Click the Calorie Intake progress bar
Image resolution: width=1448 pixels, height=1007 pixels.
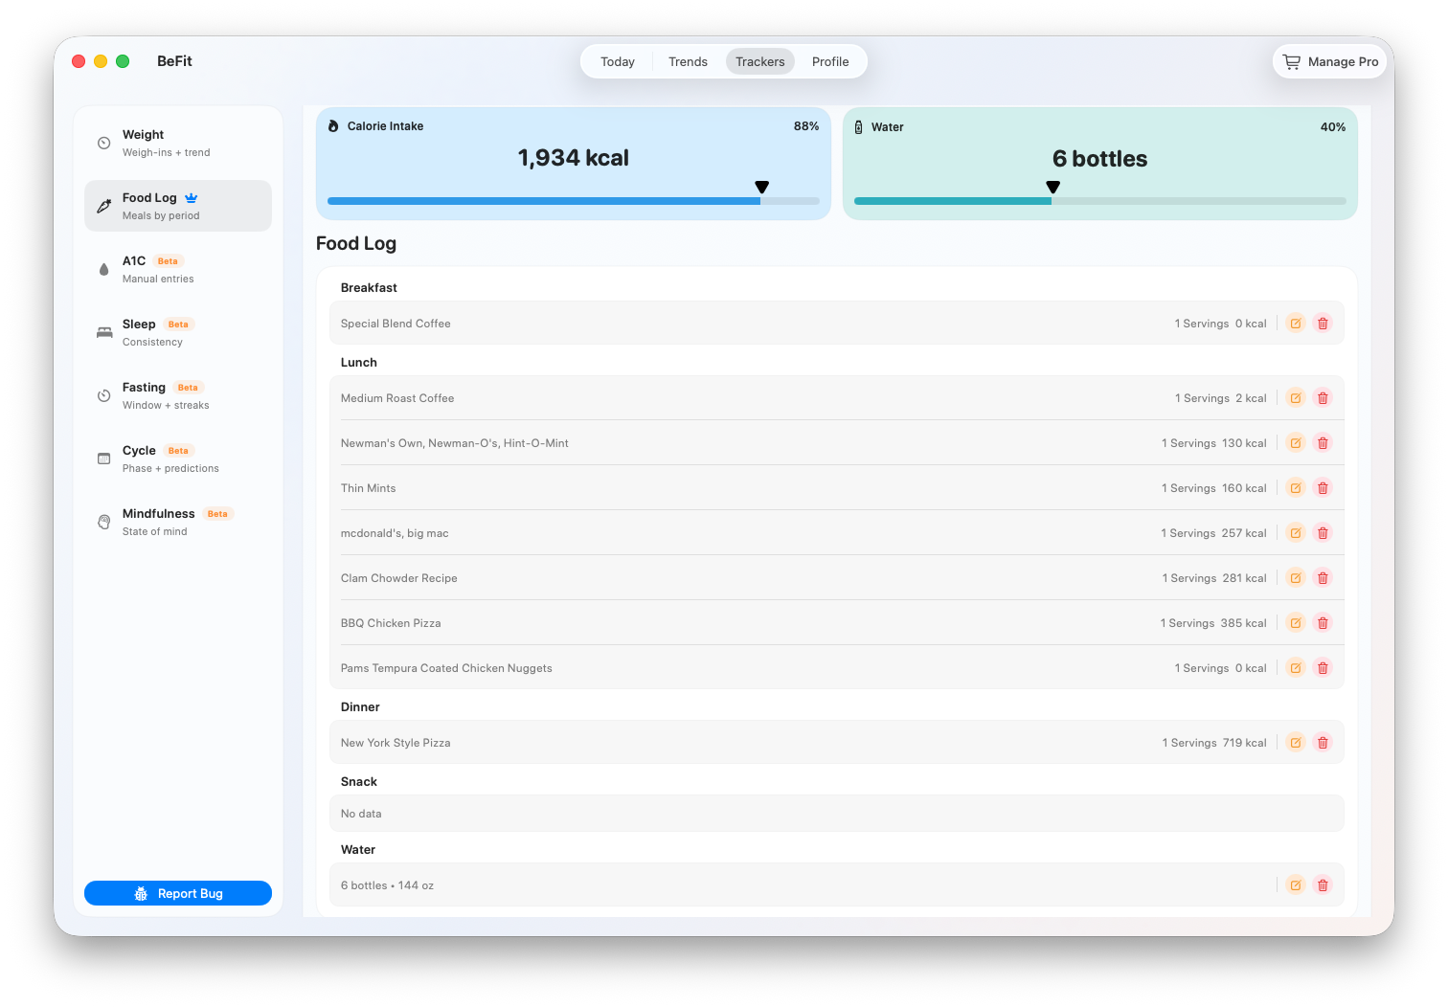coord(574,201)
